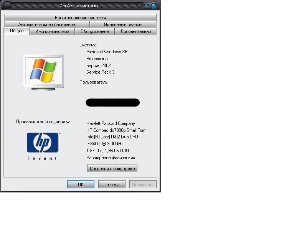Image resolution: width=307 pixels, height=230 pixels.
Task: Click the Сведения о поддержке button
Action: pos(112,168)
